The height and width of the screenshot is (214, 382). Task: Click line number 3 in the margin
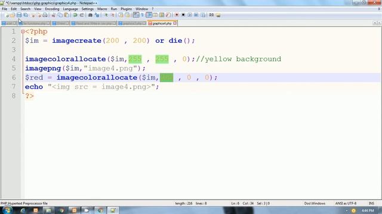point(14,50)
